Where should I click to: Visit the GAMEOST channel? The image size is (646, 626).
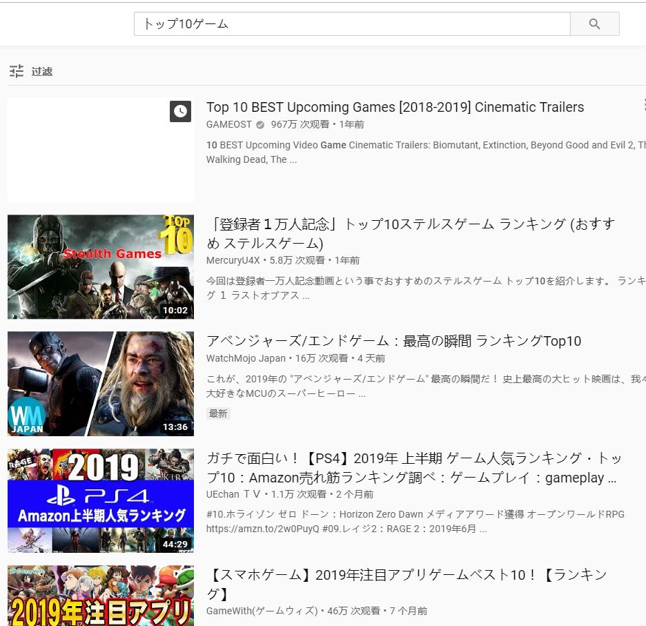click(229, 124)
